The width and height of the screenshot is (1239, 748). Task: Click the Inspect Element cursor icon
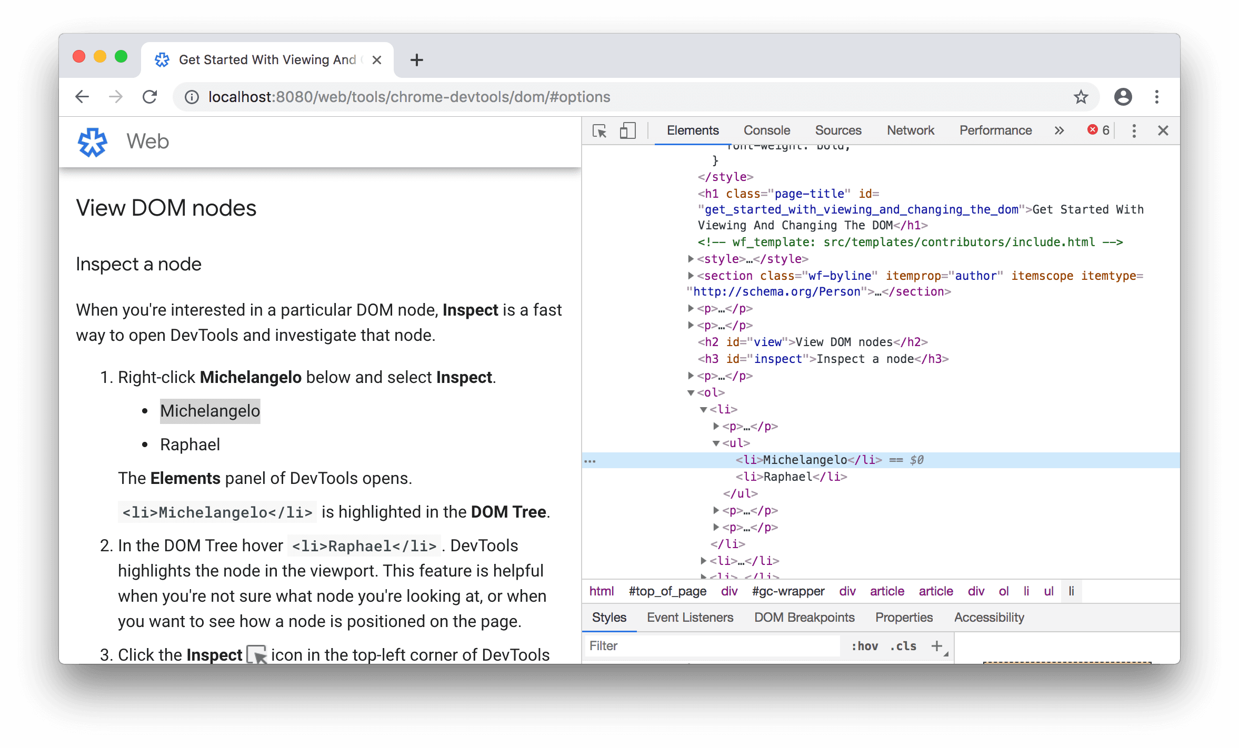[599, 130]
